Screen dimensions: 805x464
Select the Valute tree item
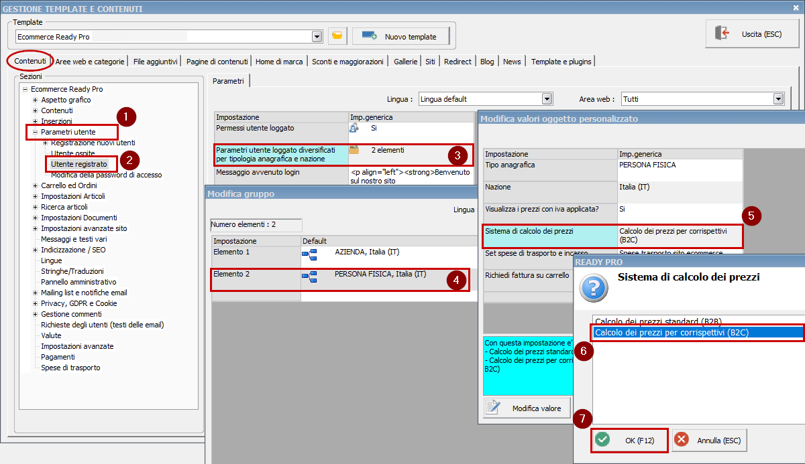click(x=51, y=335)
